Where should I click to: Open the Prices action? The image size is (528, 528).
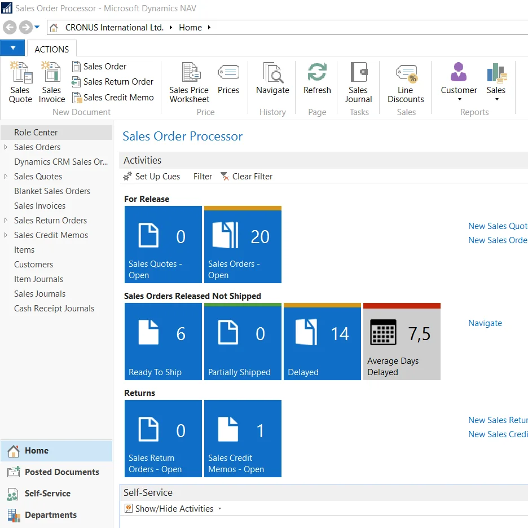pyautogui.click(x=228, y=78)
